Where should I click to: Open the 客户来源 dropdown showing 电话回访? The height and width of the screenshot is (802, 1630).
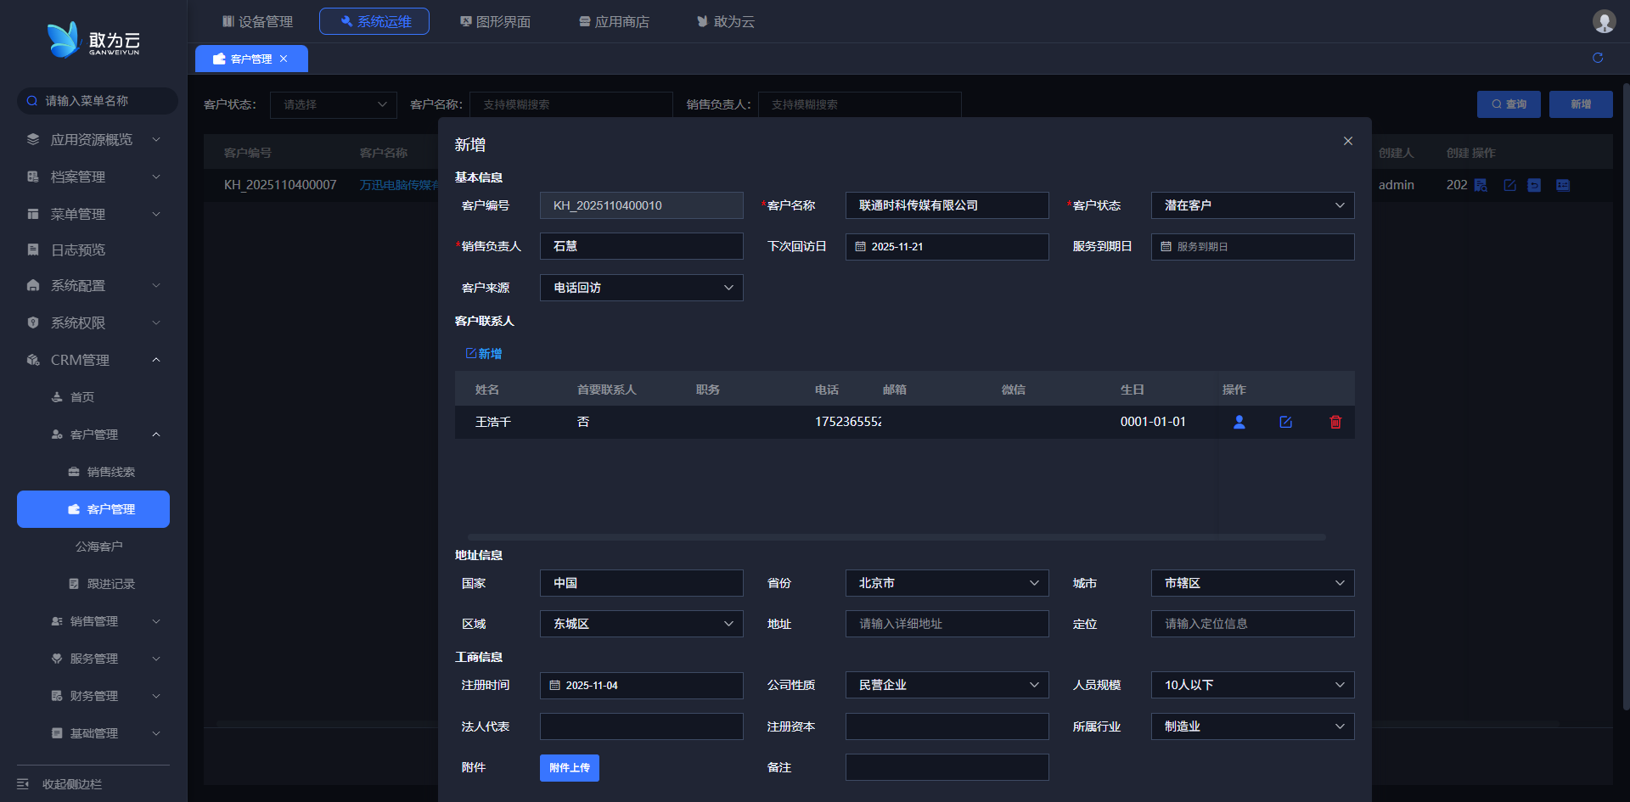click(641, 288)
